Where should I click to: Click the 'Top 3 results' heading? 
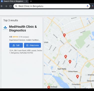tap(11, 20)
